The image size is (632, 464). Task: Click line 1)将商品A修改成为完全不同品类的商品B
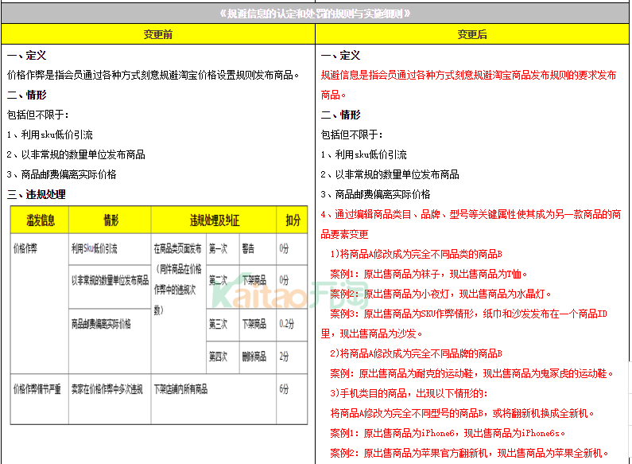pyautogui.click(x=416, y=254)
